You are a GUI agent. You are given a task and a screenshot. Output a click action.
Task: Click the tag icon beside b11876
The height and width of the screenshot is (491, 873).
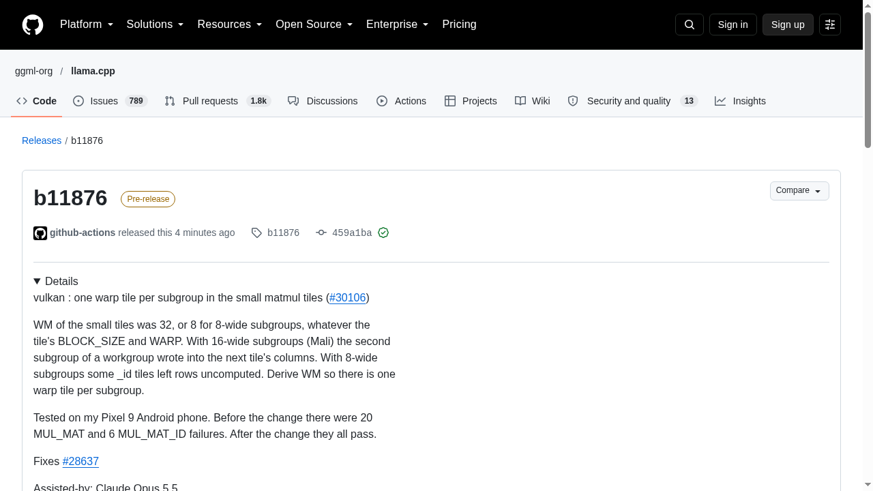click(x=256, y=233)
